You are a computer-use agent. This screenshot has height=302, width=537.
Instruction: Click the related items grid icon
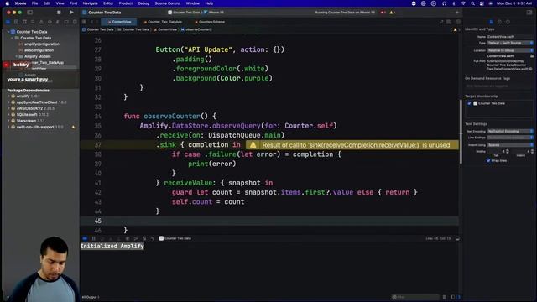click(84, 22)
